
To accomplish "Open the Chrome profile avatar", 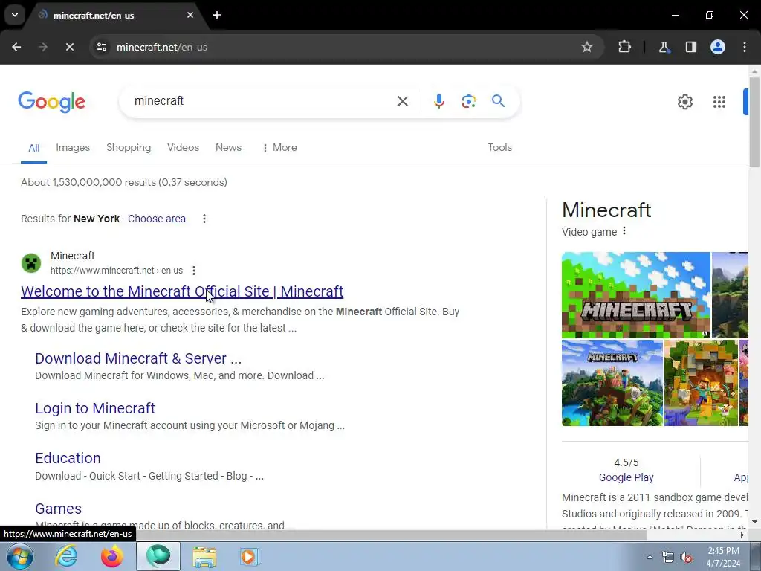I will tap(718, 47).
